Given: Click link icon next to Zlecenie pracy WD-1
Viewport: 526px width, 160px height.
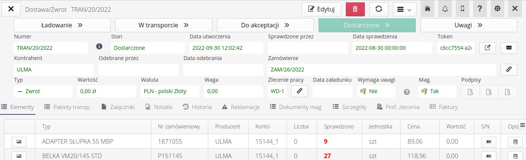Looking at the screenshot, I should [299, 91].
